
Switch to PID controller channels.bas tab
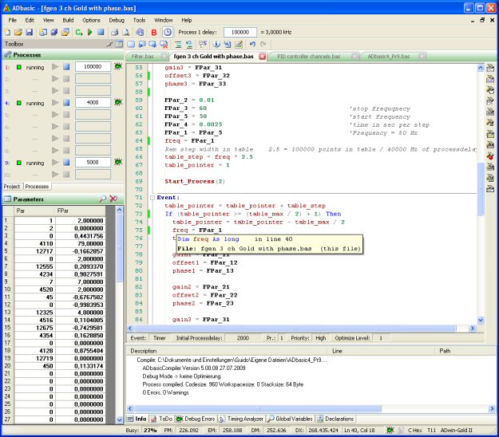coord(308,57)
